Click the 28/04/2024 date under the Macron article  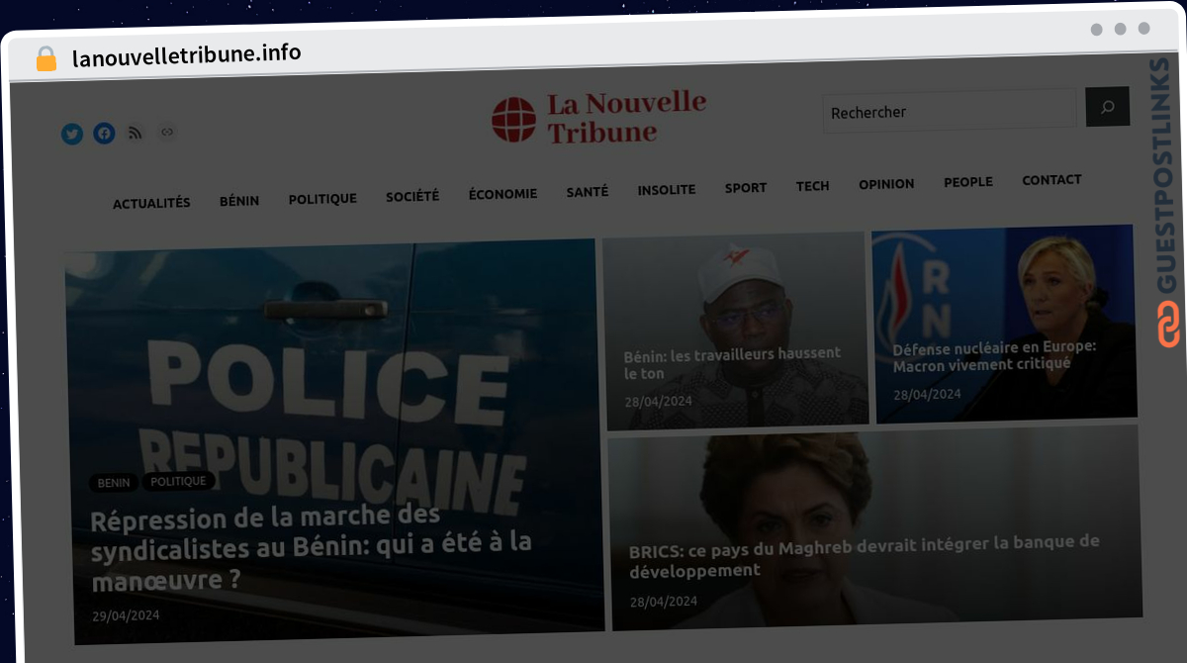tap(927, 394)
